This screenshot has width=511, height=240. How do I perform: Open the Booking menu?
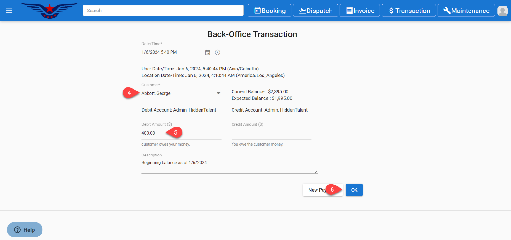(x=270, y=11)
